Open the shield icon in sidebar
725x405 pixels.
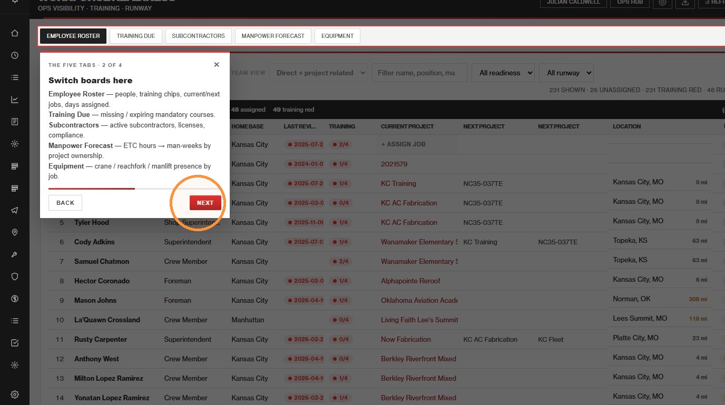tap(15, 276)
